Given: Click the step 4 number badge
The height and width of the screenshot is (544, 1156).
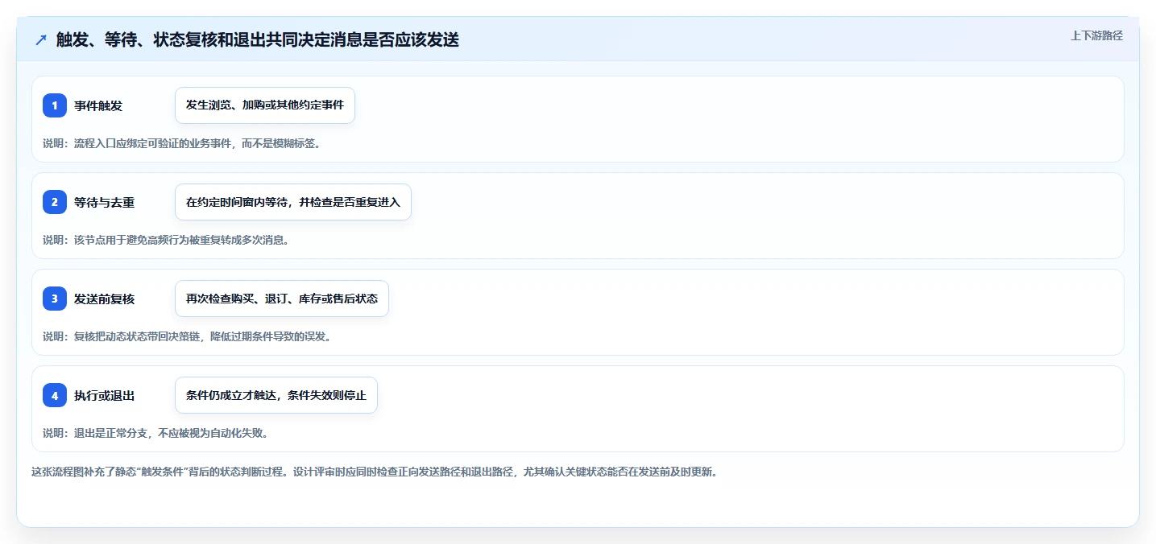Looking at the screenshot, I should pyautogui.click(x=55, y=395).
